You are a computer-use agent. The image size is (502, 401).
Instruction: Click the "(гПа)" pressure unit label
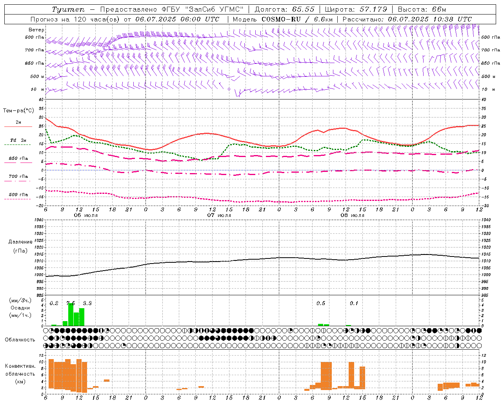point(20,251)
